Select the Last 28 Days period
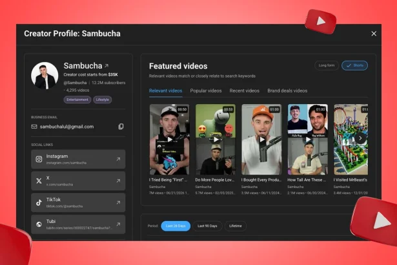This screenshot has width=397, height=265. point(176,226)
